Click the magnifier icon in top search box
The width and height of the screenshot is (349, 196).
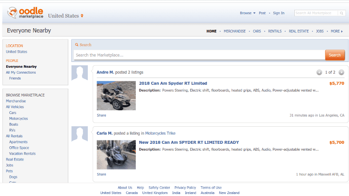click(x=341, y=13)
